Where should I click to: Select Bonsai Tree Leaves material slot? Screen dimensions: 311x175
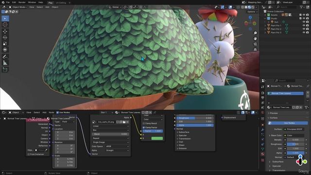285,93
